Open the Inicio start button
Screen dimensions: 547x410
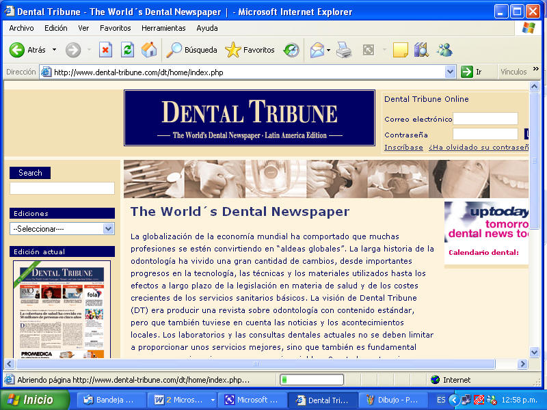pyautogui.click(x=35, y=400)
